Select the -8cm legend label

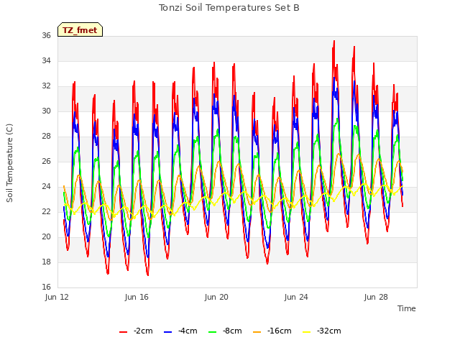tap(232, 331)
